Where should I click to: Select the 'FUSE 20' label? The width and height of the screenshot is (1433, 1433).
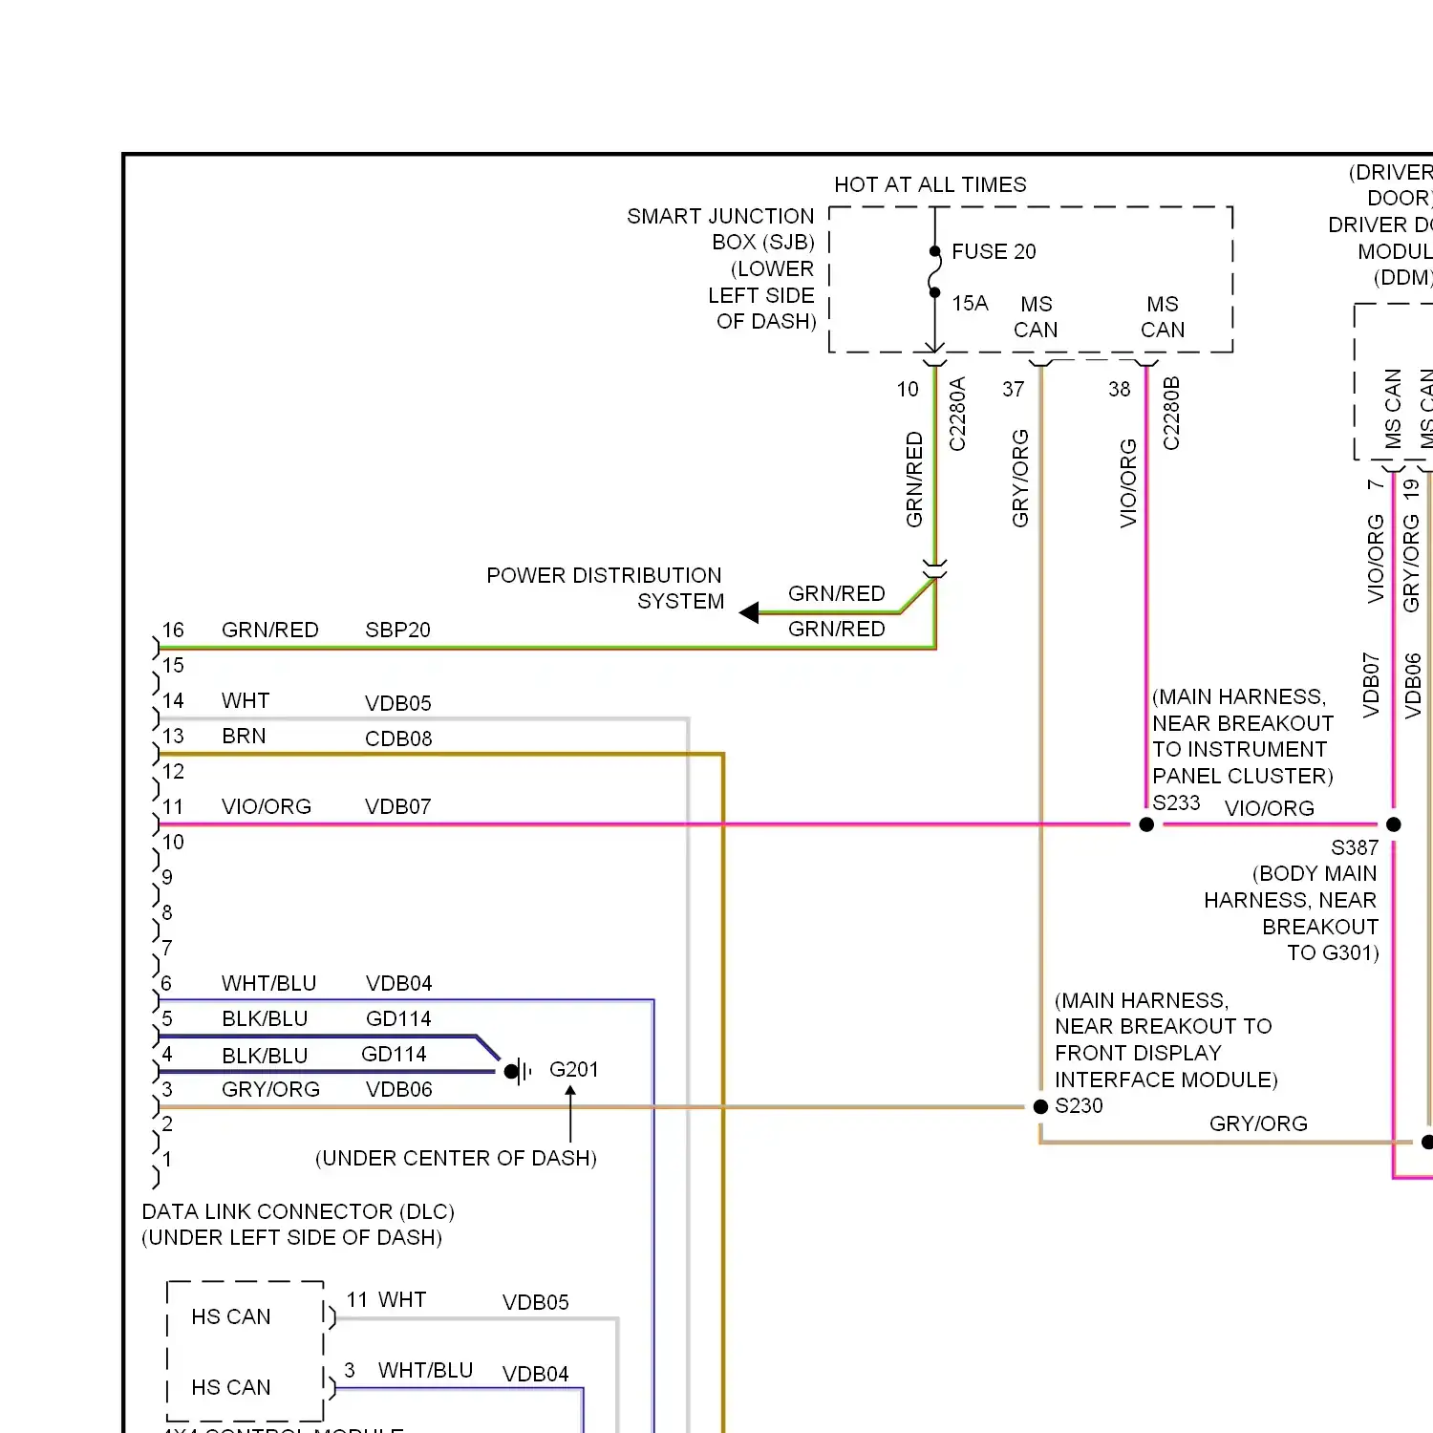[x=994, y=251]
